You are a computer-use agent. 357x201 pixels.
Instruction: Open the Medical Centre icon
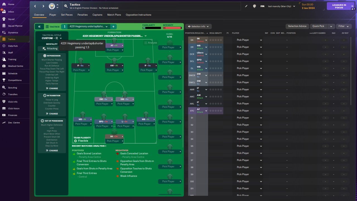tap(4, 66)
